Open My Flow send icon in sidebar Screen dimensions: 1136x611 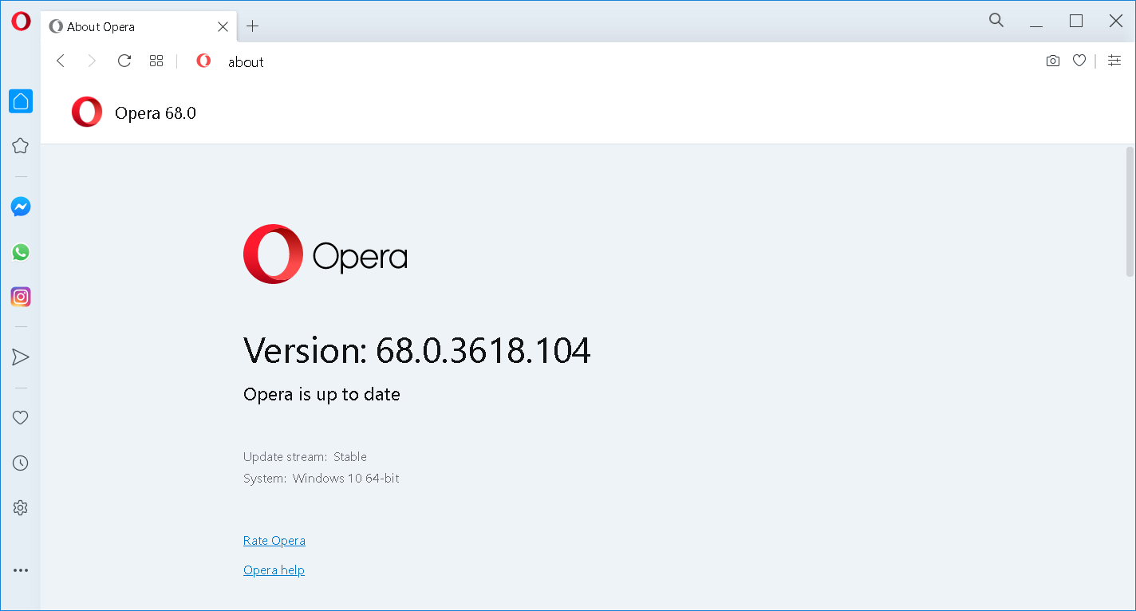pyautogui.click(x=21, y=357)
